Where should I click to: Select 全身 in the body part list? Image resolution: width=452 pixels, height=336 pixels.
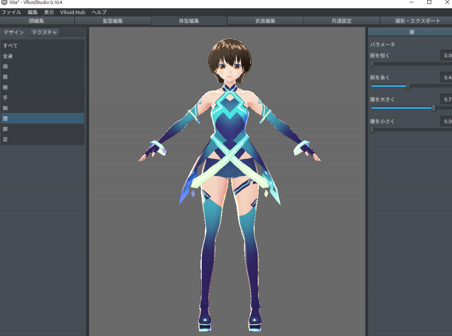(8, 56)
